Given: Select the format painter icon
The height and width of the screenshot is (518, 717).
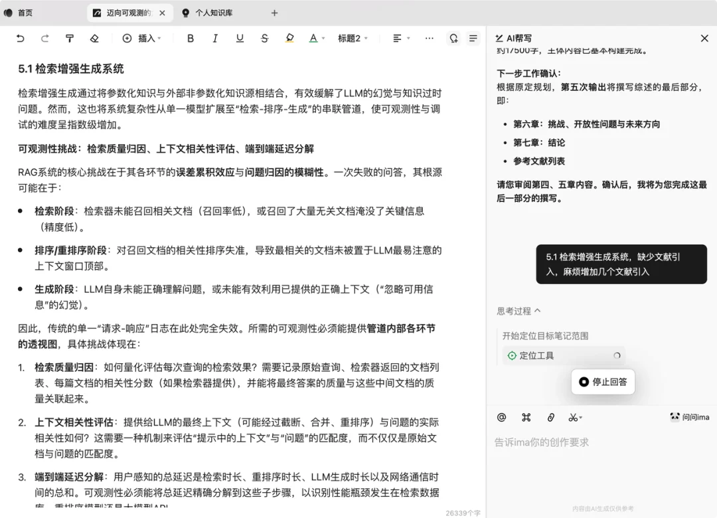Looking at the screenshot, I should coord(70,39).
